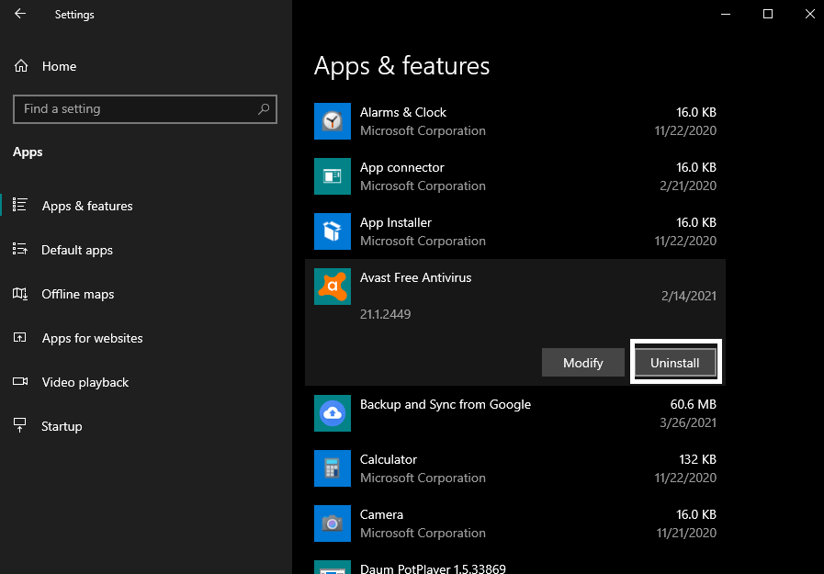The width and height of the screenshot is (824, 574).
Task: Click the 132 KB size value
Action: pos(697,459)
